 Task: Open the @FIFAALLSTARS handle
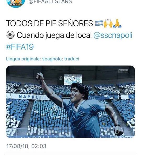pyautogui.click(x=50, y=2)
